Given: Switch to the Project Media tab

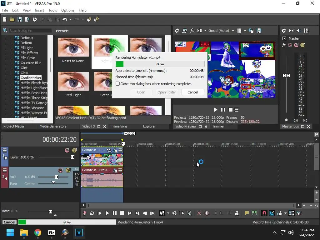Looking at the screenshot, I should point(14,126).
